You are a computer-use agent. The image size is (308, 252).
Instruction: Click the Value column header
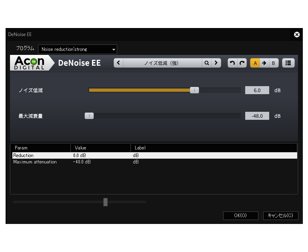coord(100,148)
